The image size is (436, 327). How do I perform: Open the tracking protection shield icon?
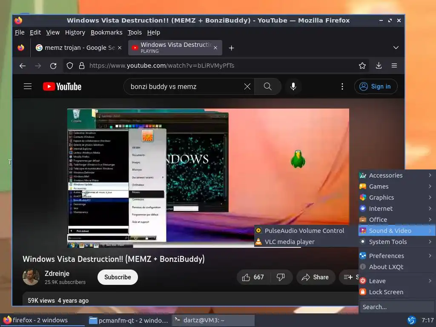click(x=70, y=66)
